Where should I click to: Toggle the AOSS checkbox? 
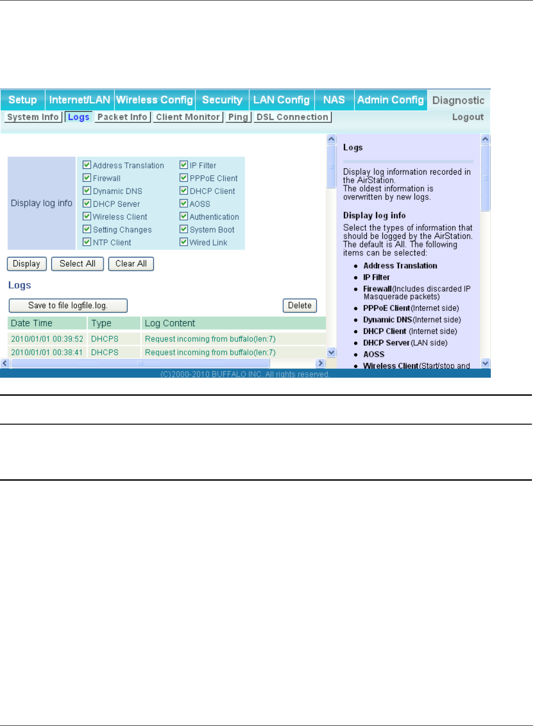(184, 204)
